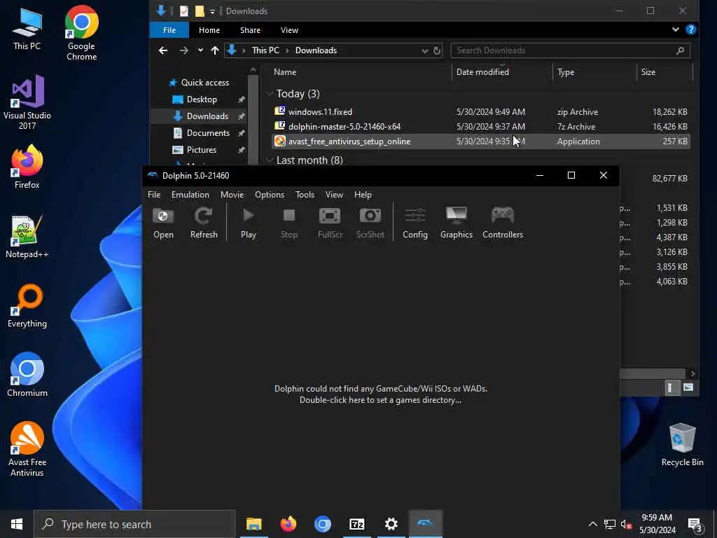Select Avast Free Antivirus desktop icon
Image resolution: width=717 pixels, height=538 pixels.
[27, 449]
